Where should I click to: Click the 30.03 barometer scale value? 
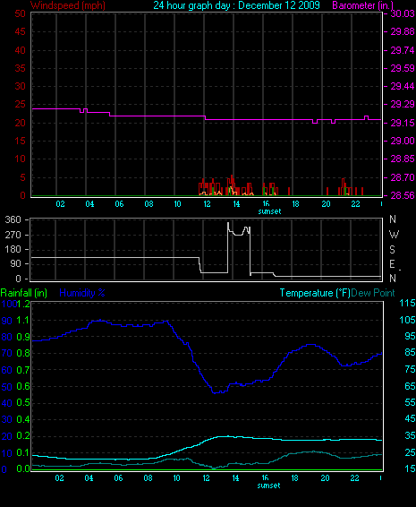[x=403, y=13]
